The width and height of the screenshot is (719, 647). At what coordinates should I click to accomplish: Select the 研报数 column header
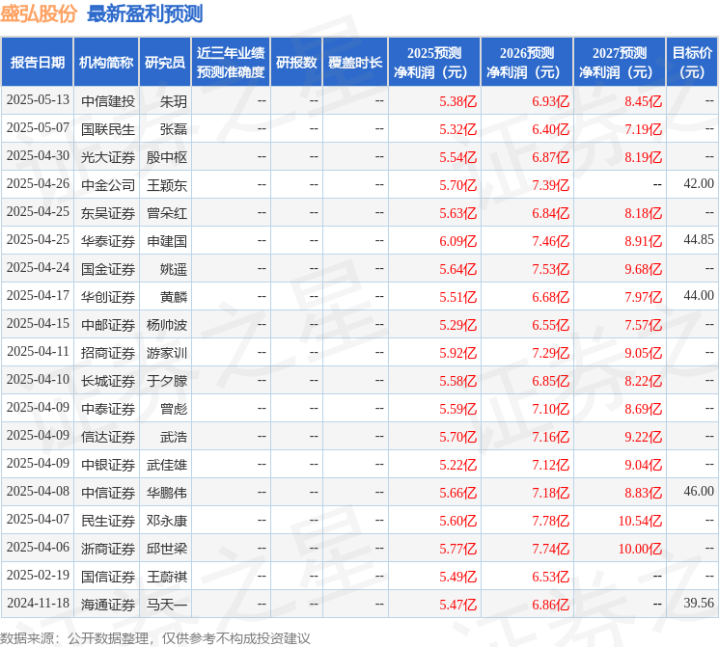click(296, 63)
